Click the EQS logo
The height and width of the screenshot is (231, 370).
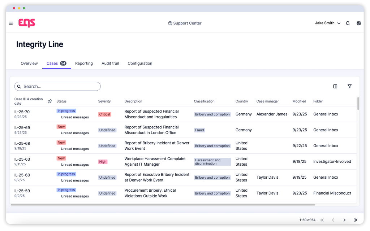[x=27, y=23]
